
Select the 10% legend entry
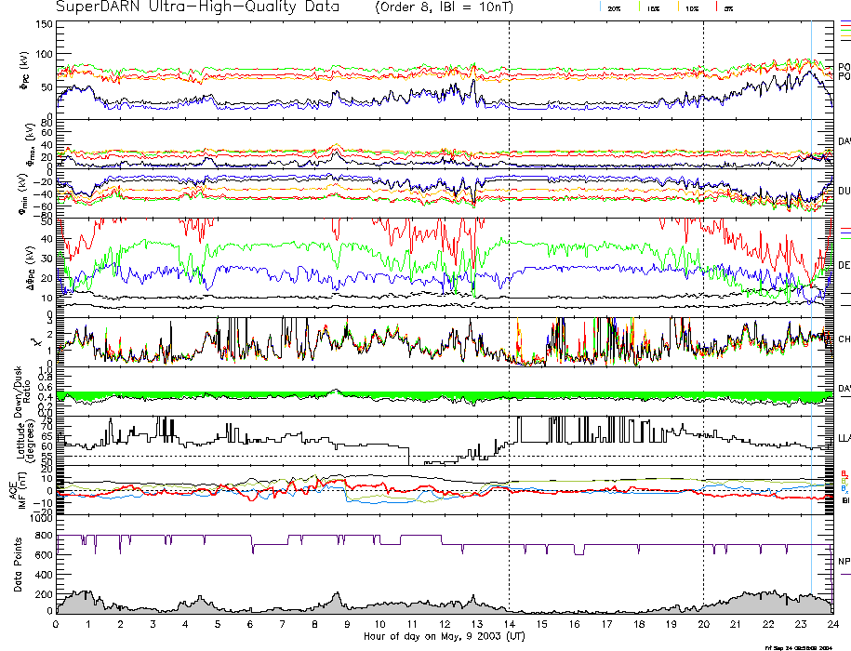(692, 7)
